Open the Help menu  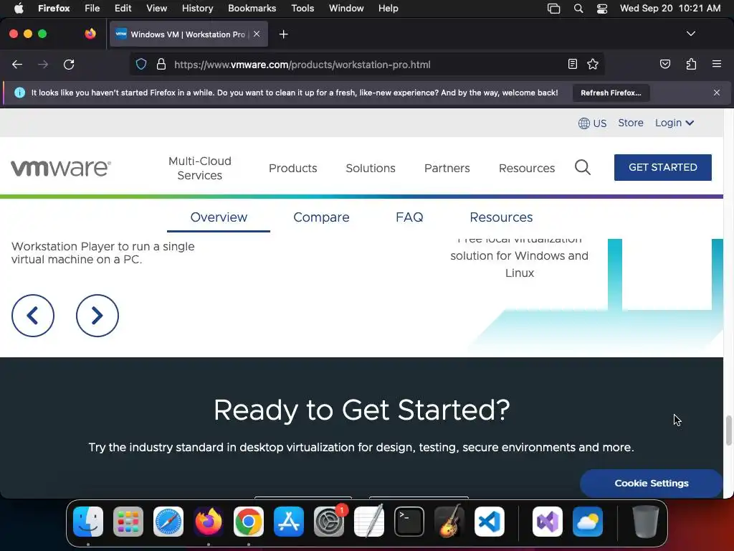tap(388, 8)
